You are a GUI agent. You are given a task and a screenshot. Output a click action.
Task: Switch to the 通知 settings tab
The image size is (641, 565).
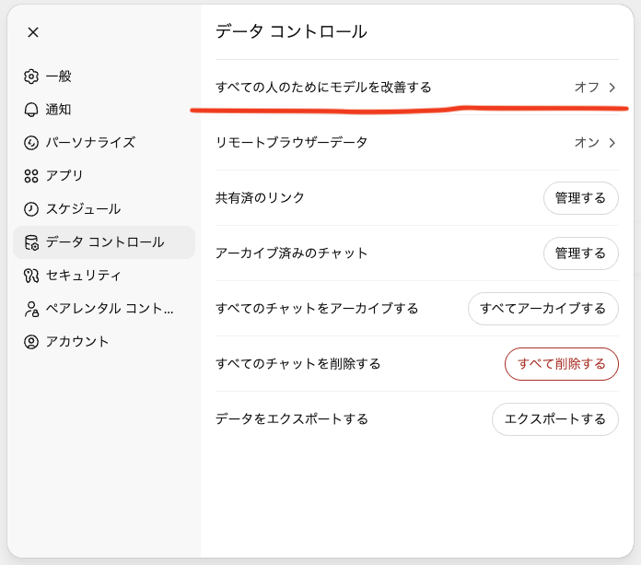point(58,110)
